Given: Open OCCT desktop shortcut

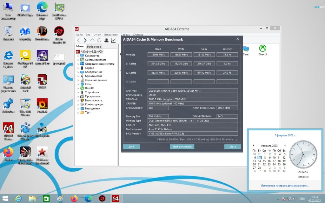Looking at the screenshot, I should point(42,82).
